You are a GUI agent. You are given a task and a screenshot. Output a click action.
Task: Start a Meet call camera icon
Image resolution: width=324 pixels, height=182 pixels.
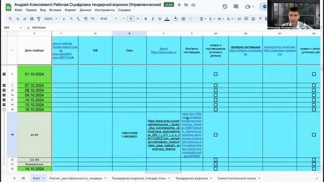click(x=248, y=7)
